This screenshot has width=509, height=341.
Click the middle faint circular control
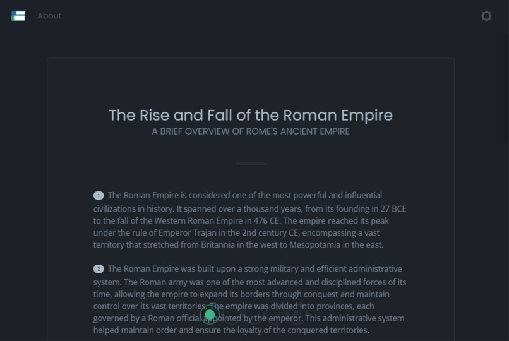point(254,314)
